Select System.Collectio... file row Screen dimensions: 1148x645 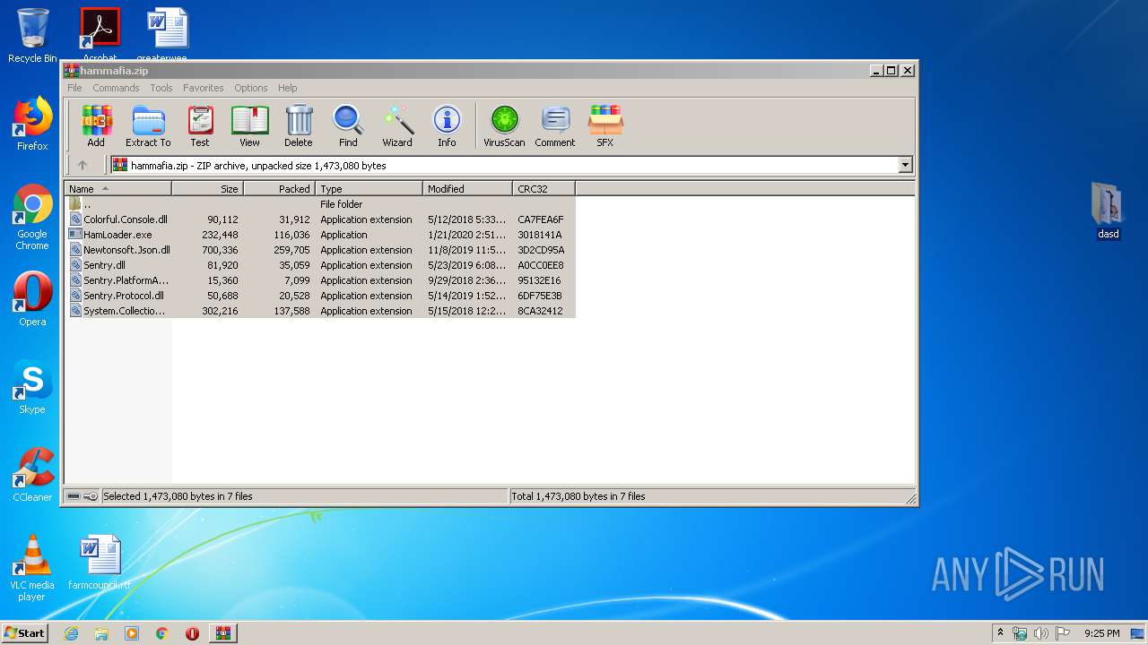point(320,311)
